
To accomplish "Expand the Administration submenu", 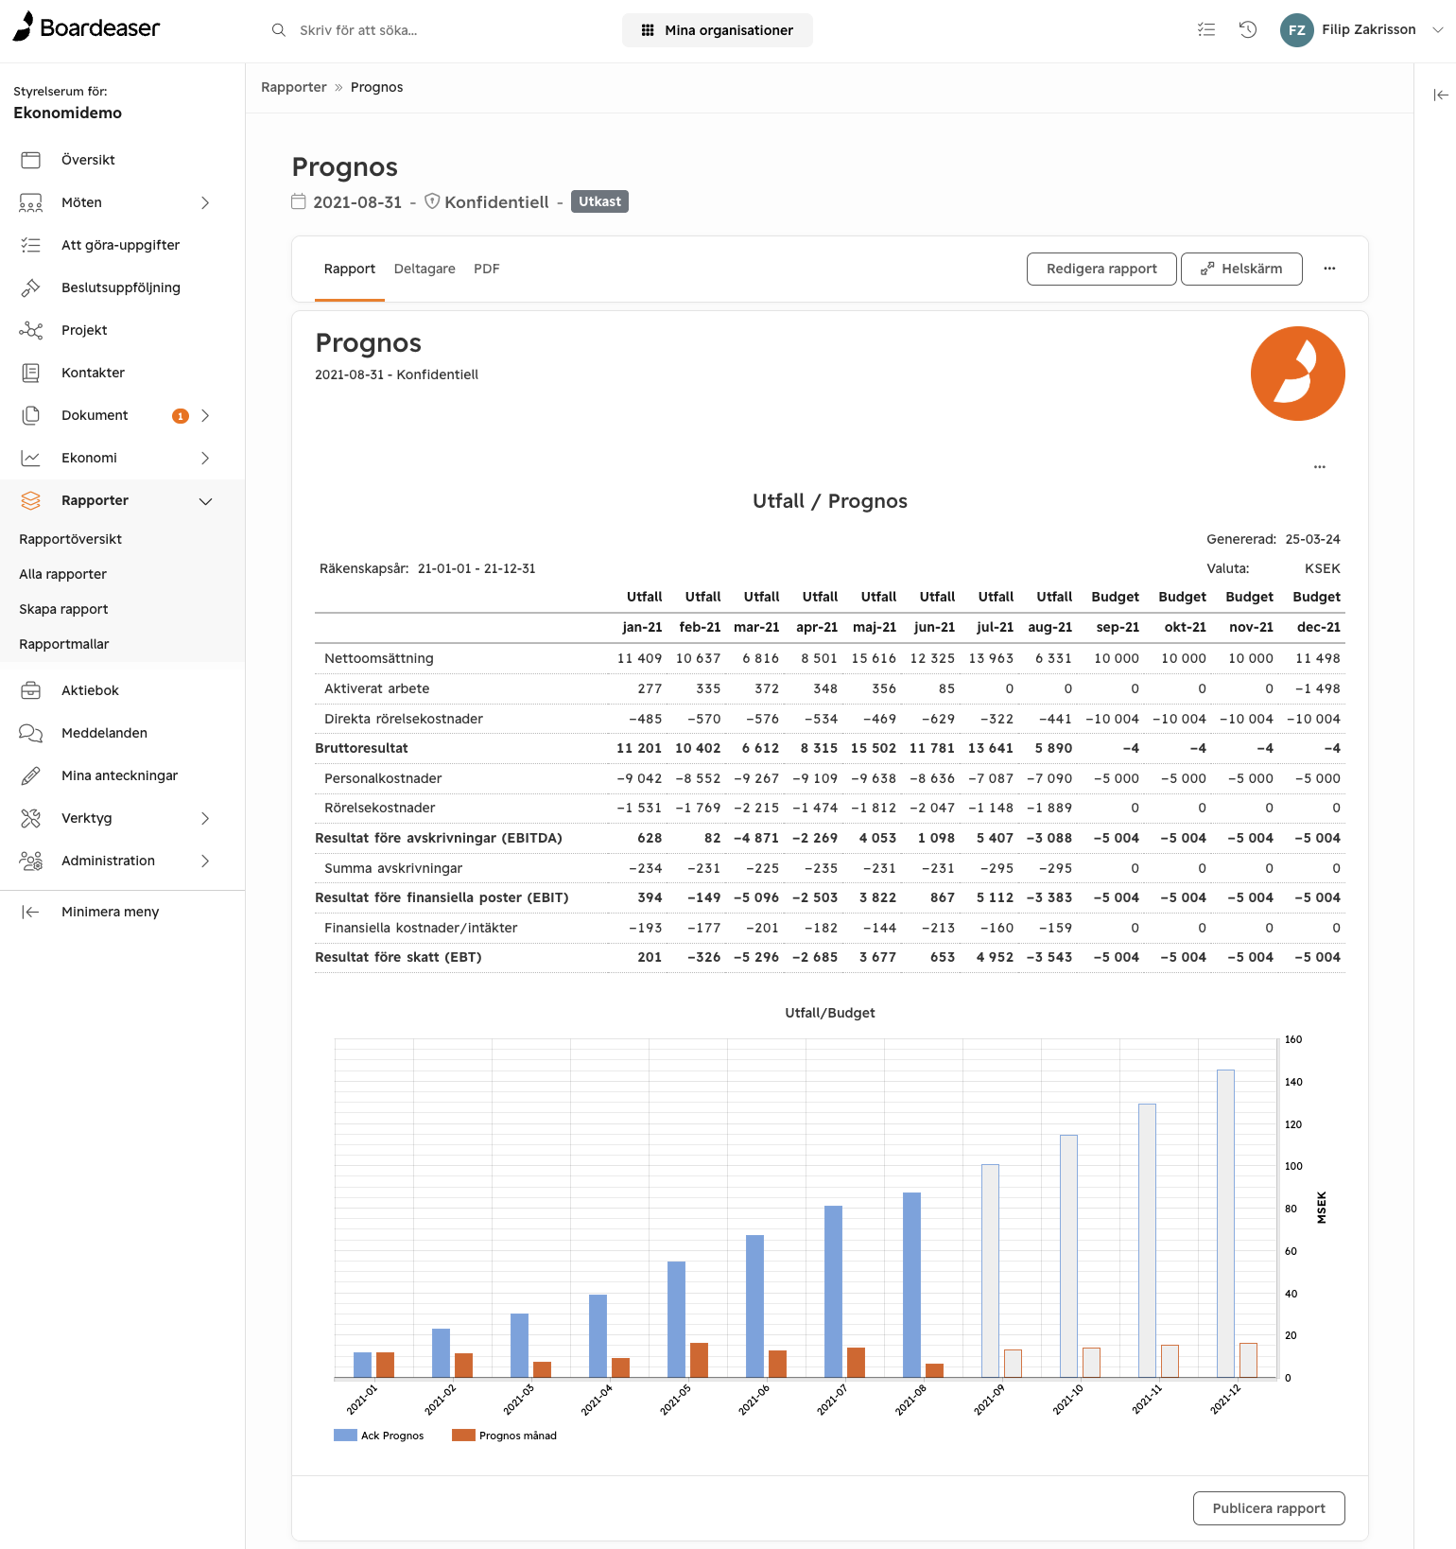I will 205,861.
